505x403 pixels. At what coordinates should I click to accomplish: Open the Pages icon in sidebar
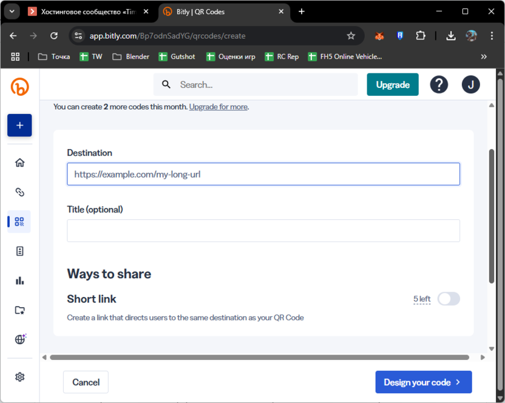coord(19,251)
